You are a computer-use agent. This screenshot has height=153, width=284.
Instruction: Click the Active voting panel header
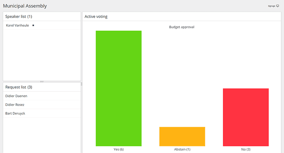[x=96, y=16]
